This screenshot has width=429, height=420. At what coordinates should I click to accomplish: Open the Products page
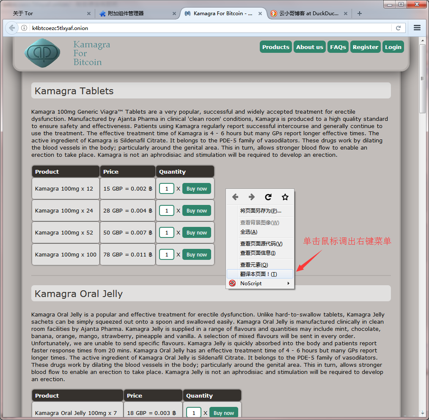tap(275, 47)
